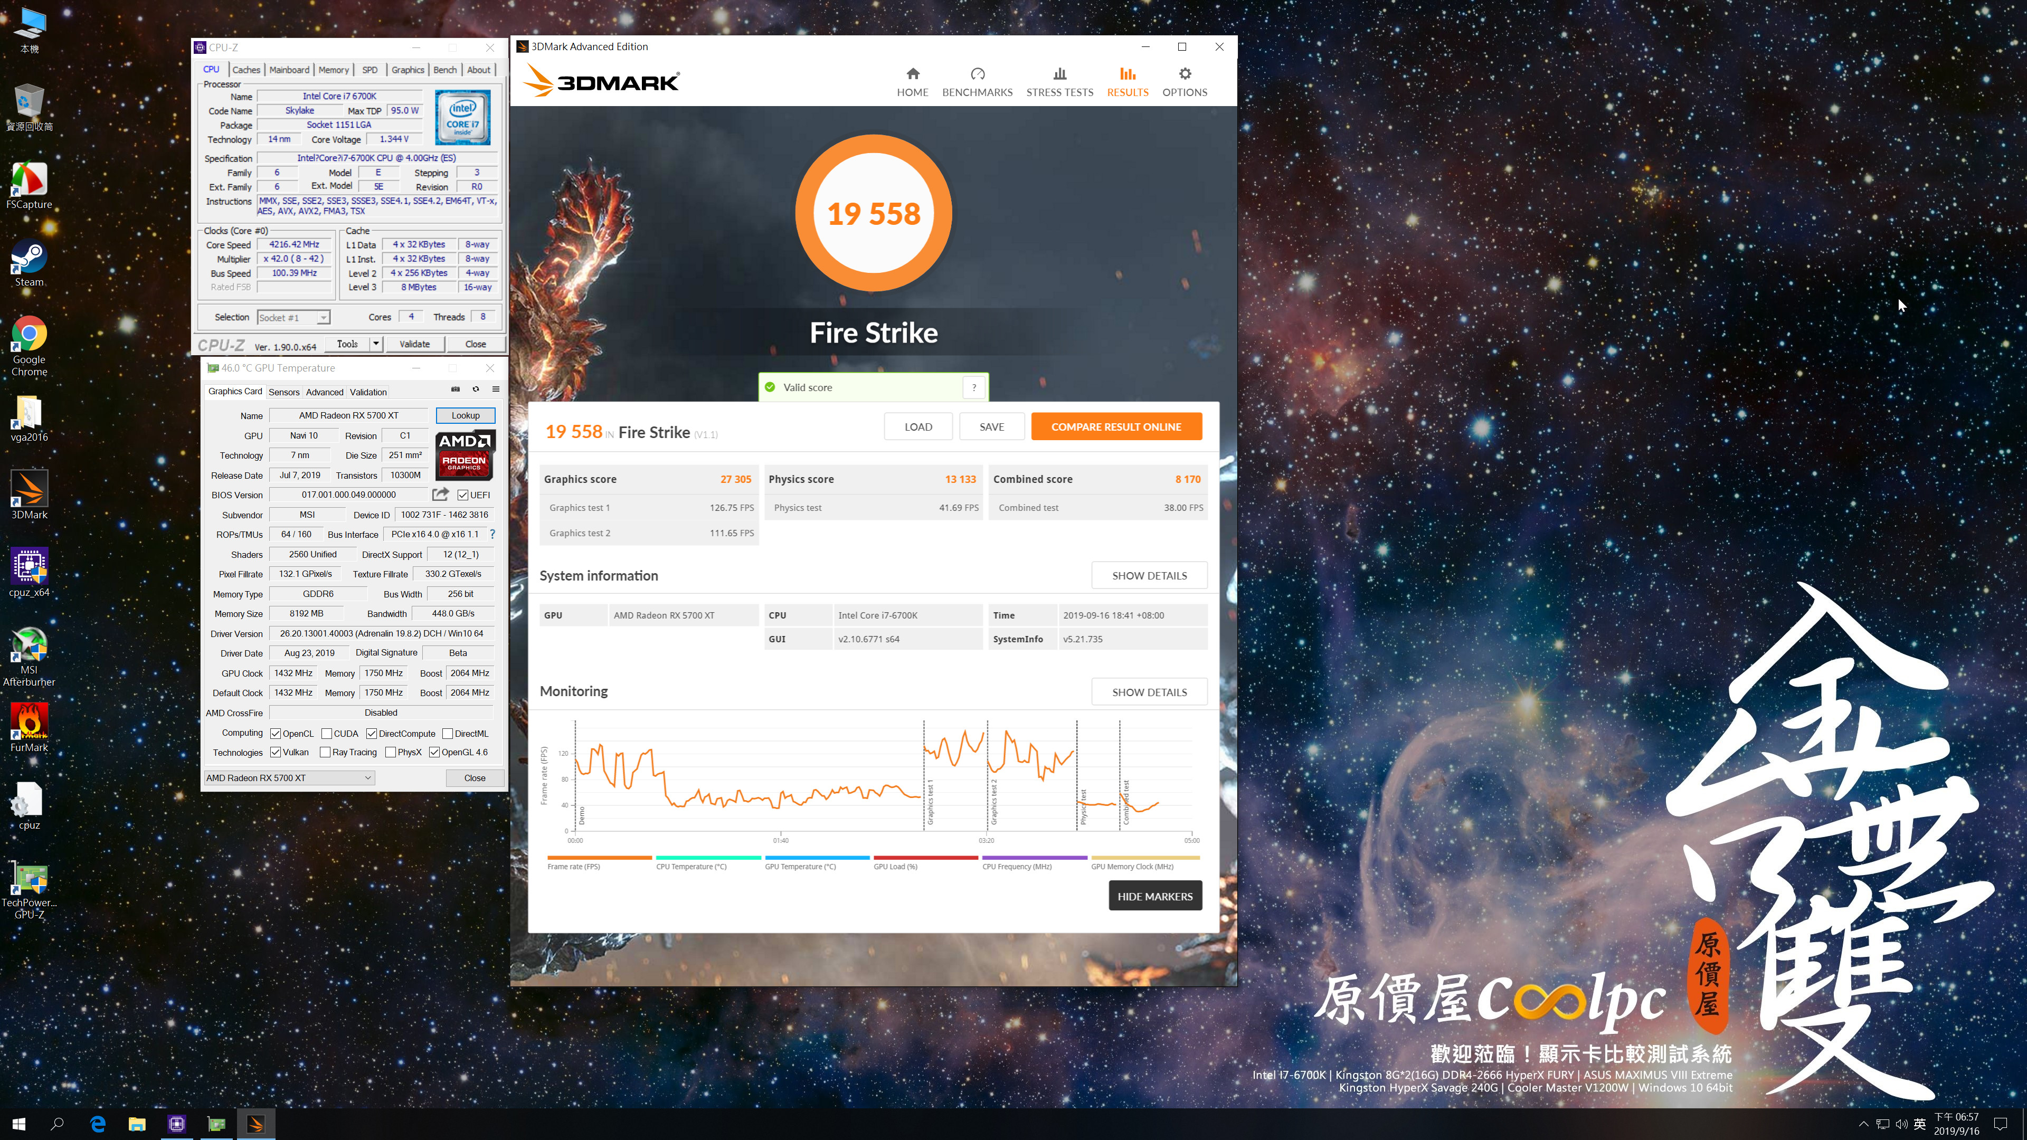2027x1140 pixels.
Task: Expand the CPU-Z Tools dropdown arrow
Action: (376, 344)
